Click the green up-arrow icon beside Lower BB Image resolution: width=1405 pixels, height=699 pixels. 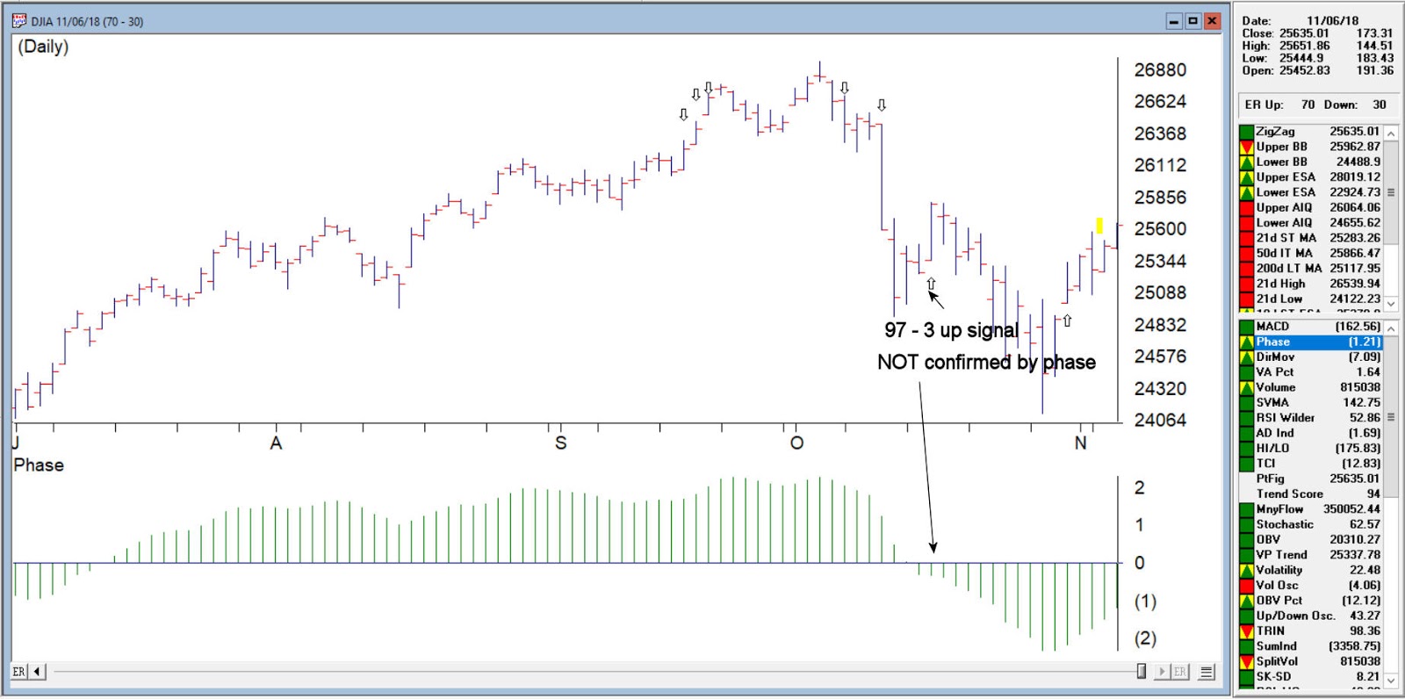[x=1246, y=162]
